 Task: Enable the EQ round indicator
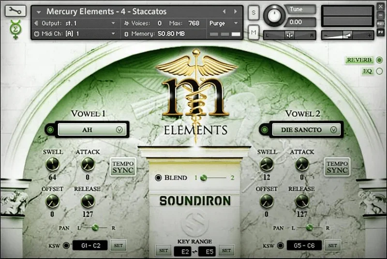[x=379, y=71]
